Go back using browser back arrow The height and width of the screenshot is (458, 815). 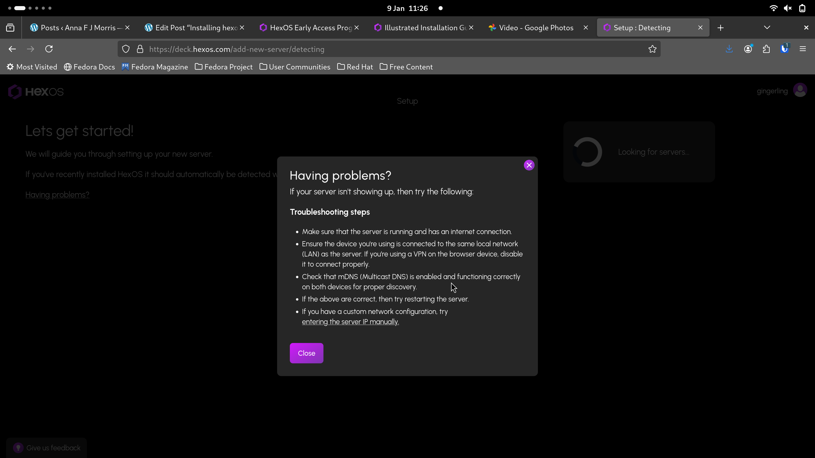[12, 49]
